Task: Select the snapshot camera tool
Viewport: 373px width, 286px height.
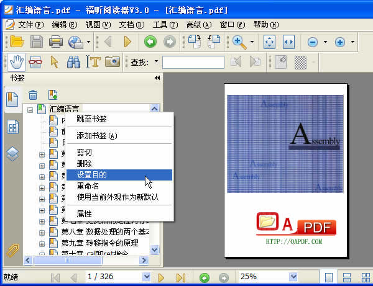Action: [113, 61]
